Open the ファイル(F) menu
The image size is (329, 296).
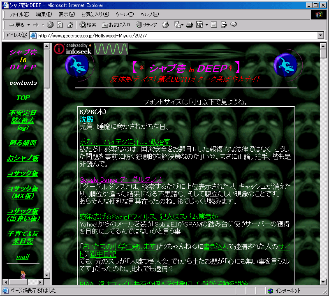click(x=19, y=14)
